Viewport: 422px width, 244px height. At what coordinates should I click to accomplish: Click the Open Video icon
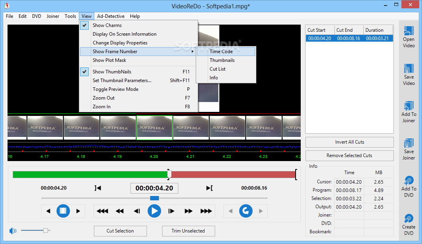pos(409,31)
